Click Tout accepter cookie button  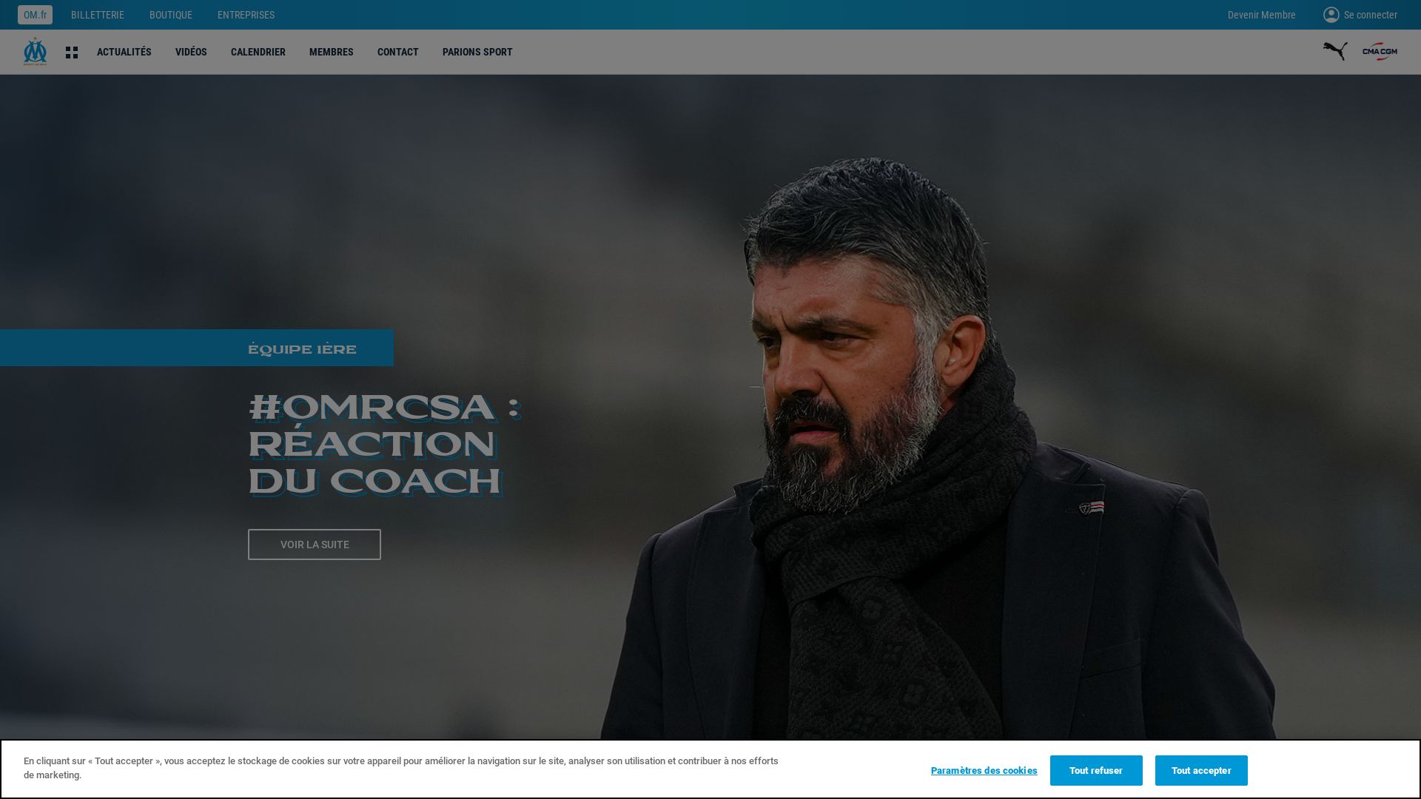(x=1201, y=769)
